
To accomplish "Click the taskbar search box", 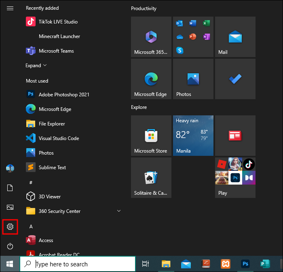I will (x=77, y=264).
